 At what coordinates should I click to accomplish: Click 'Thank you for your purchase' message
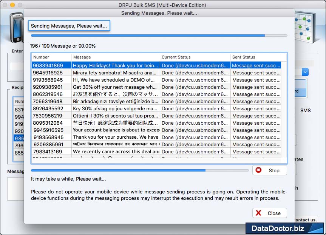[x=116, y=137]
